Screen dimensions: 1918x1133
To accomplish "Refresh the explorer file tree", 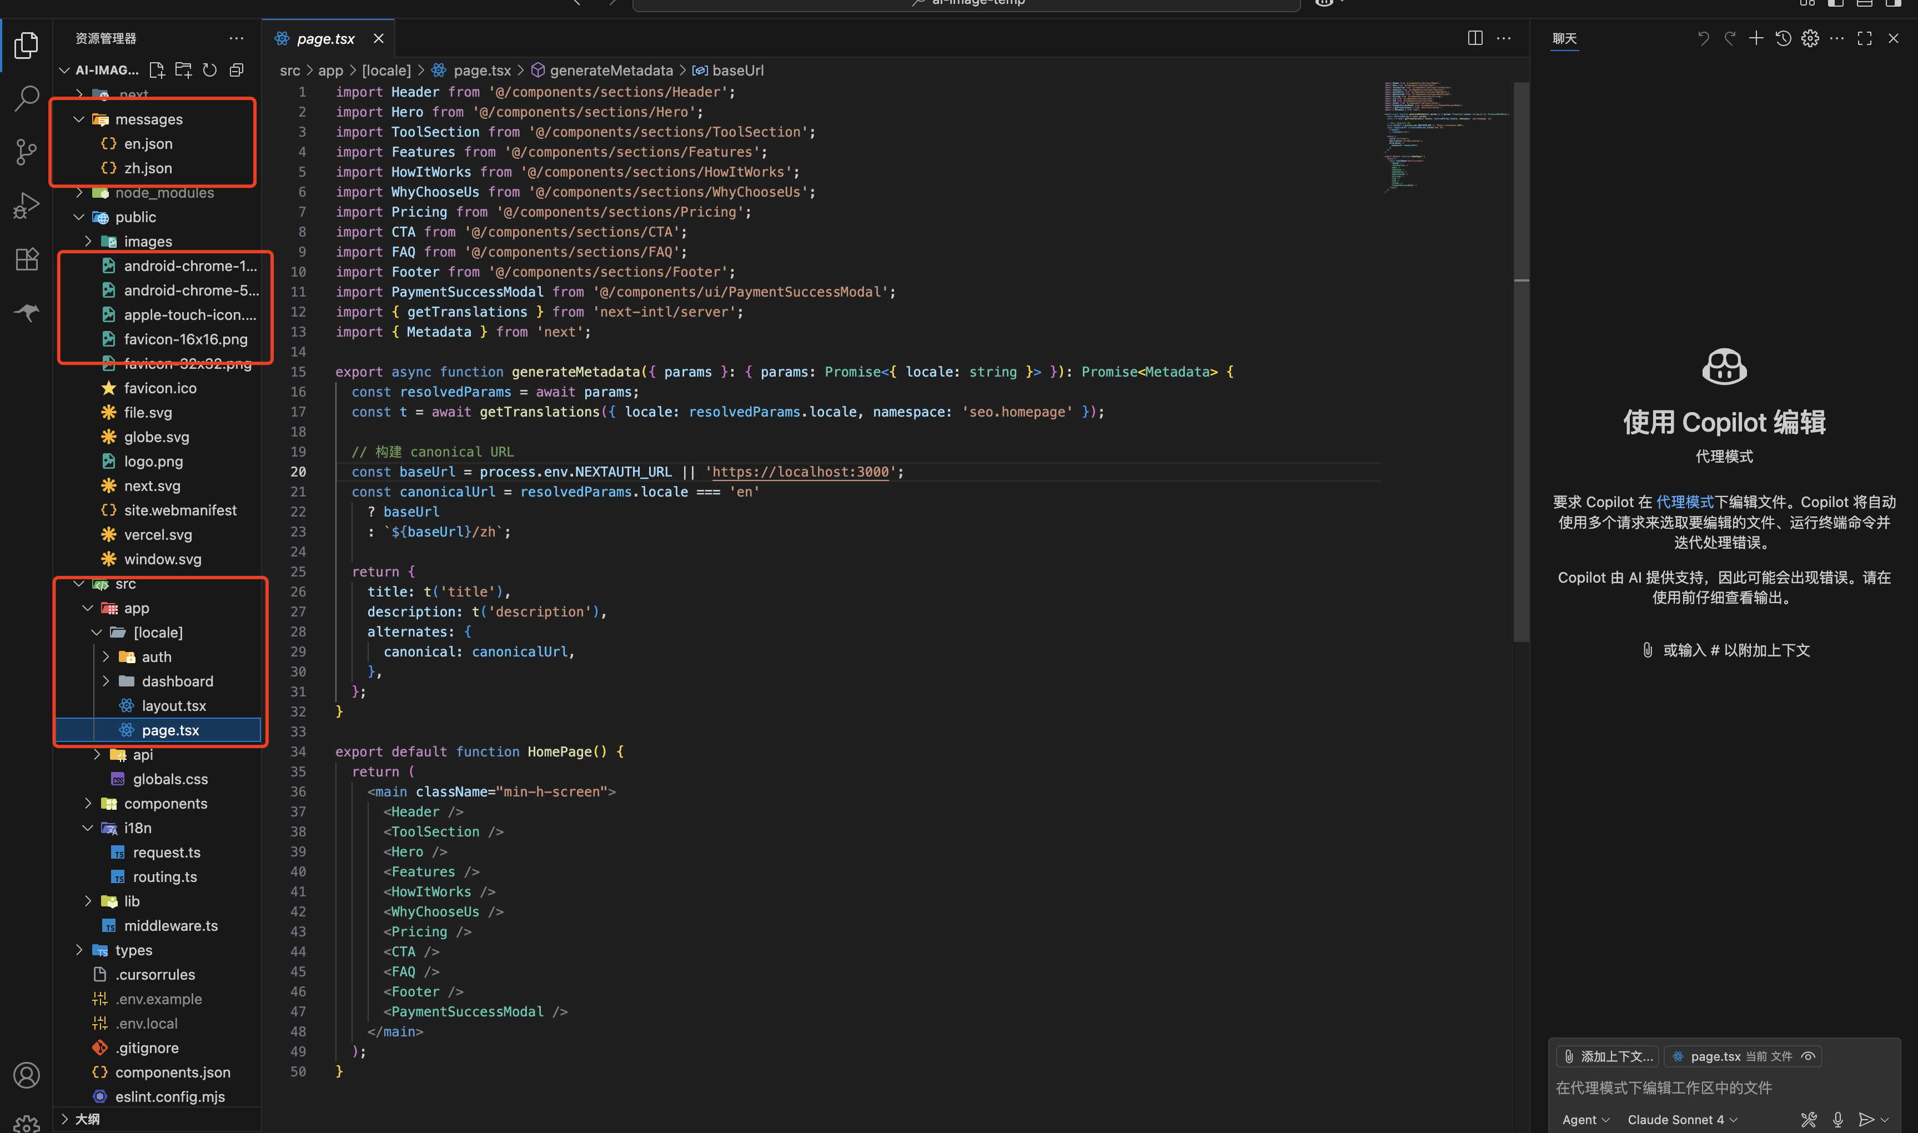I will [x=210, y=70].
